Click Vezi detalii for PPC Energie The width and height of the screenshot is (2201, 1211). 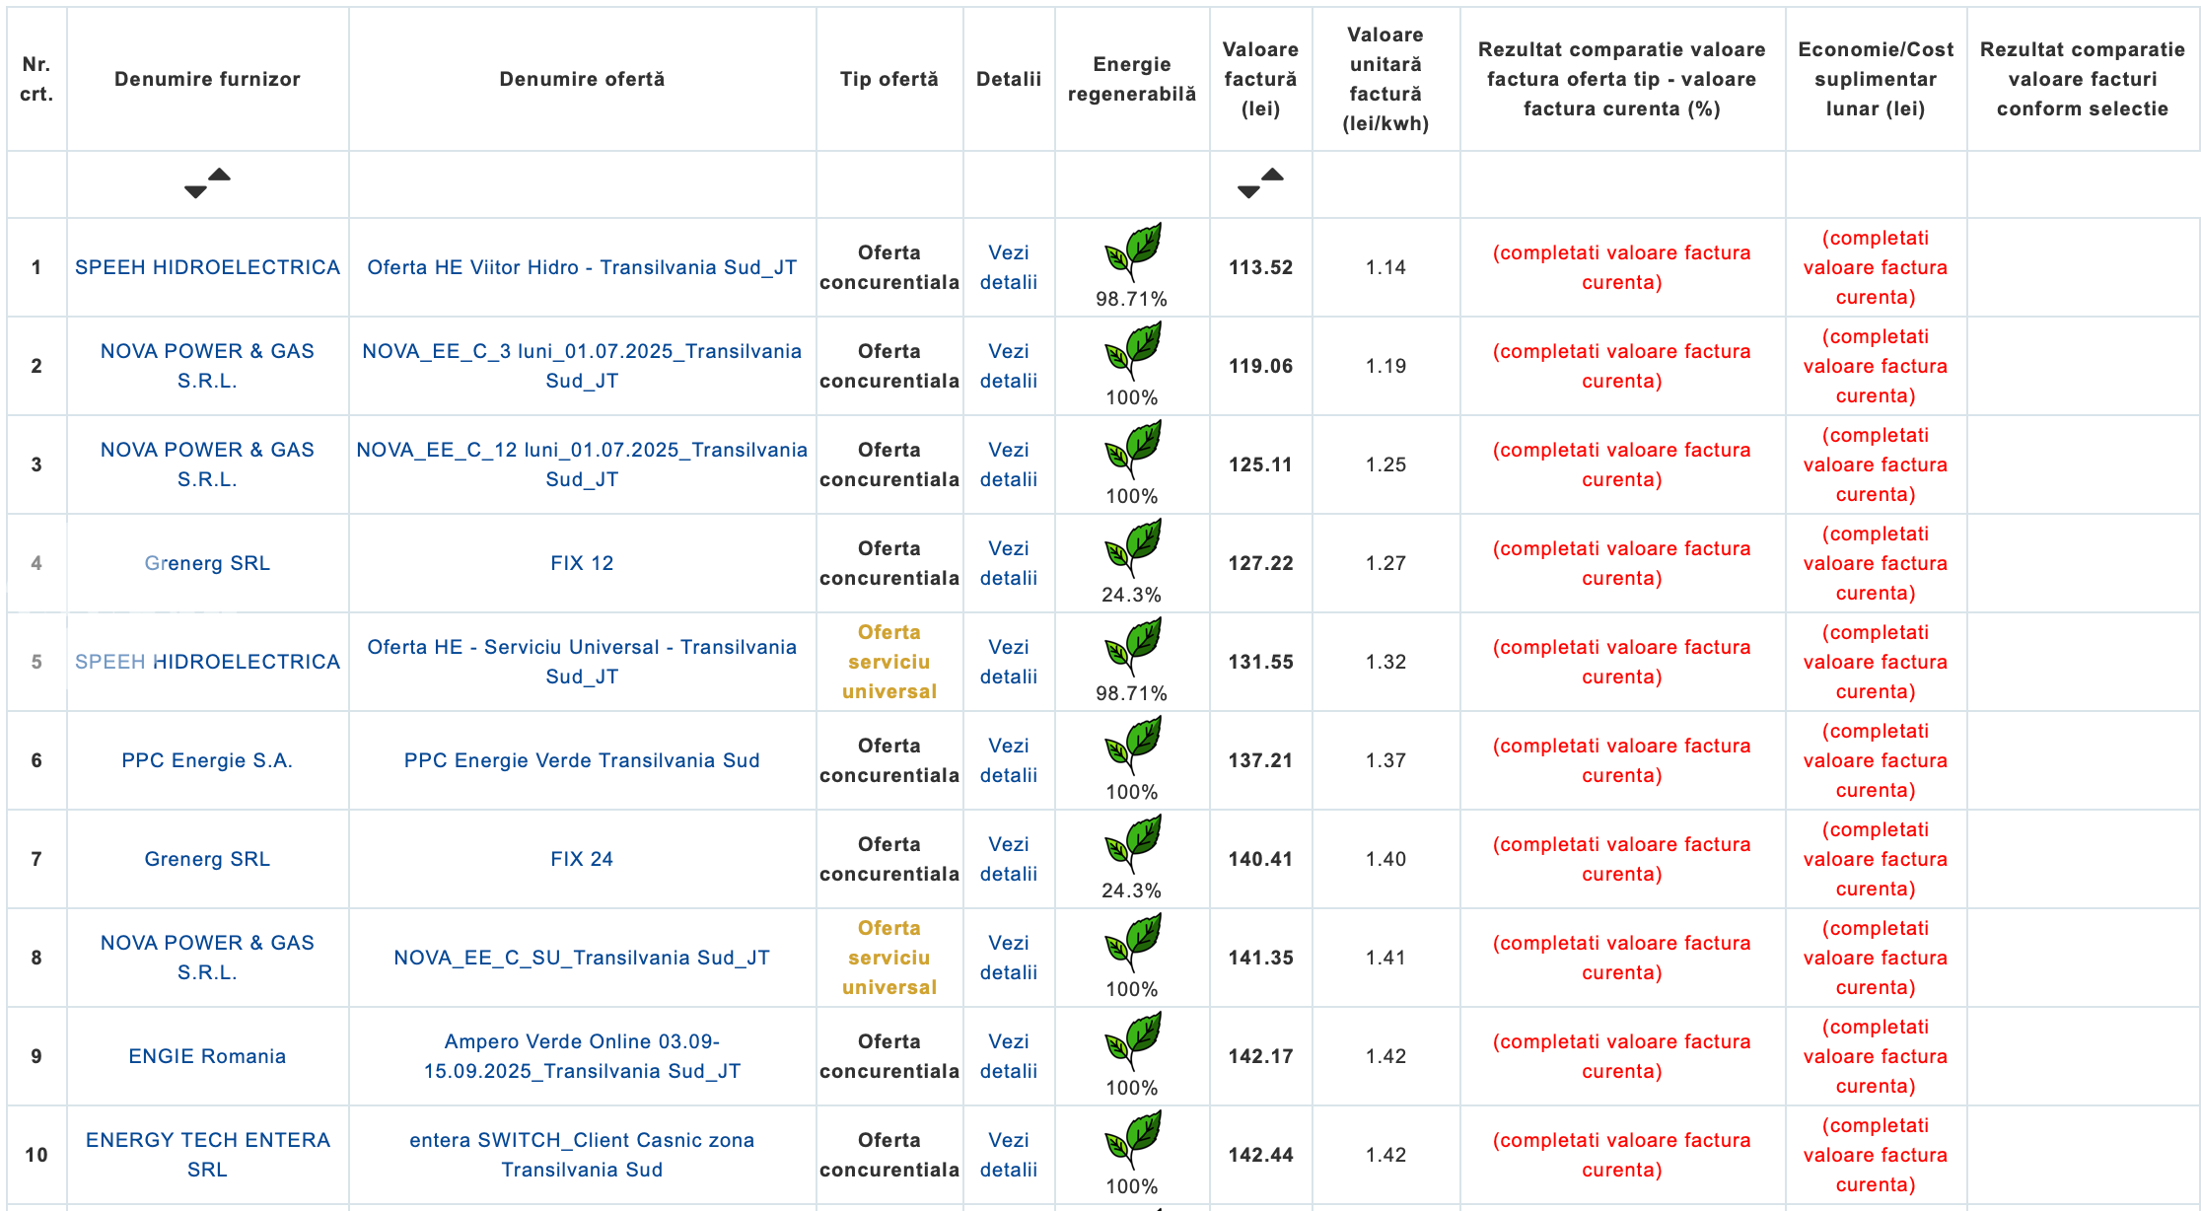(x=1009, y=760)
